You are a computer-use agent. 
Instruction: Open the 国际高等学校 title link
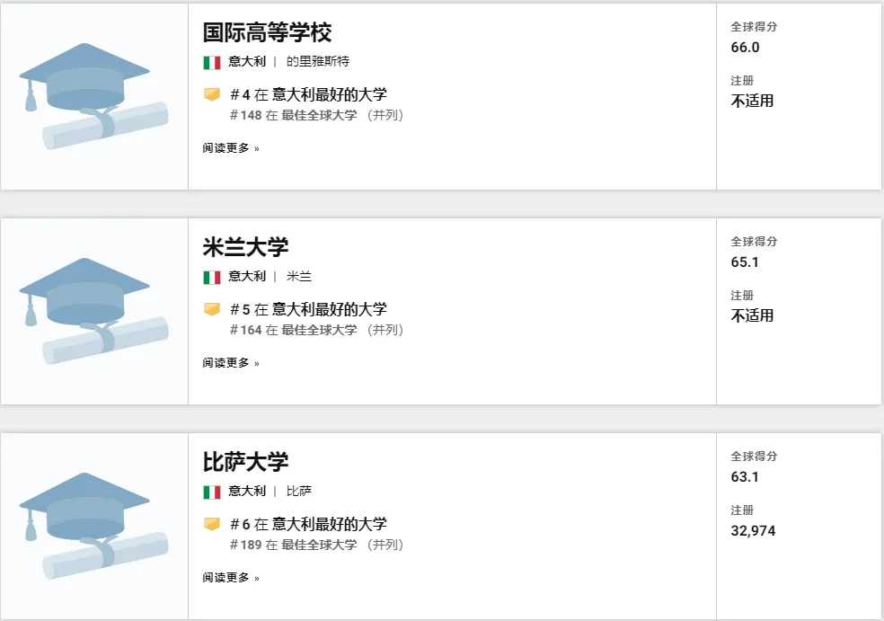[x=267, y=33]
